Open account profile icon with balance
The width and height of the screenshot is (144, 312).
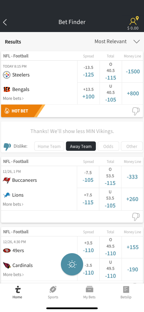[x=133, y=23]
